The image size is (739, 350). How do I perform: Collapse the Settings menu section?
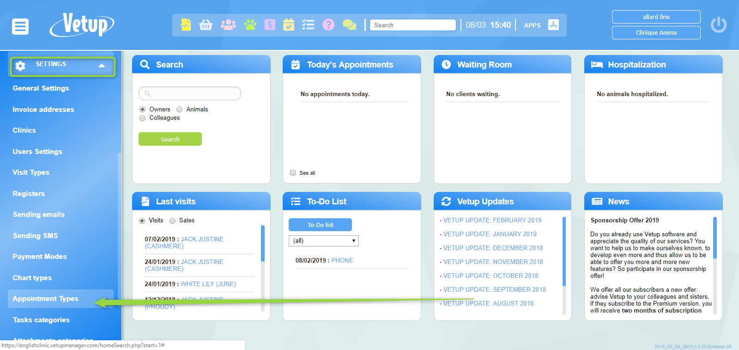point(102,66)
